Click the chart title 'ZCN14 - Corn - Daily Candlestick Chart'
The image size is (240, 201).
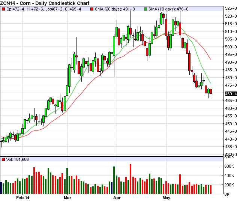(45, 3)
